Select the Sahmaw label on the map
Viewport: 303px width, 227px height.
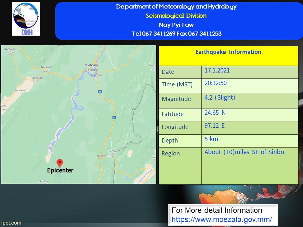click(x=20, y=90)
